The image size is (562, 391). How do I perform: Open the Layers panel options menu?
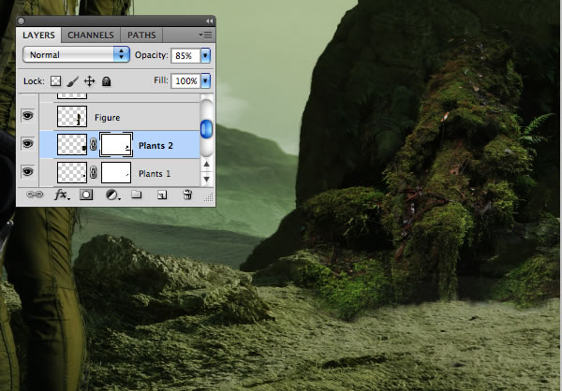pyautogui.click(x=206, y=36)
